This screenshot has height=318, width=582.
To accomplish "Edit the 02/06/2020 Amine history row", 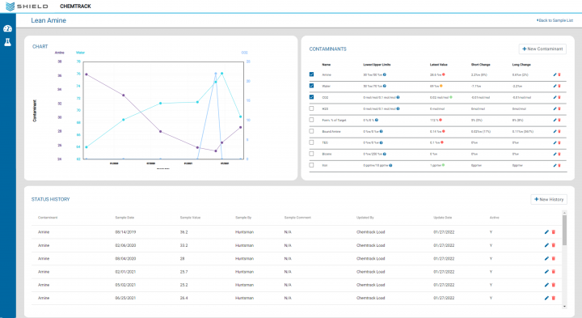I will pyautogui.click(x=546, y=245).
